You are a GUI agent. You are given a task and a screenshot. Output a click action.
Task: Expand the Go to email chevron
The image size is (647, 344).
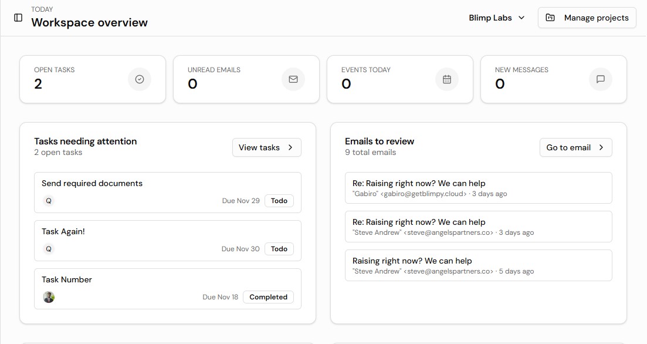602,147
